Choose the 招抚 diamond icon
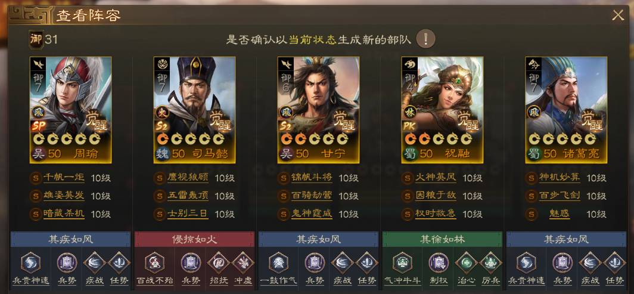The height and width of the screenshot is (294, 634). point(218,263)
